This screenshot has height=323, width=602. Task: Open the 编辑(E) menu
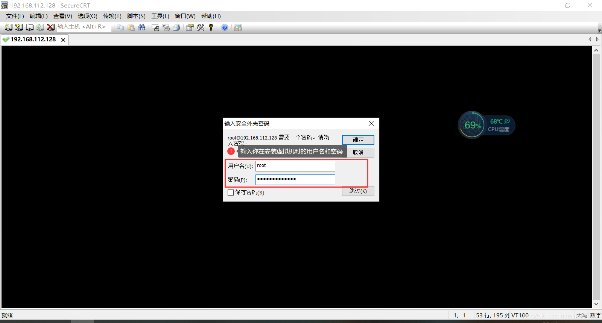click(x=39, y=16)
